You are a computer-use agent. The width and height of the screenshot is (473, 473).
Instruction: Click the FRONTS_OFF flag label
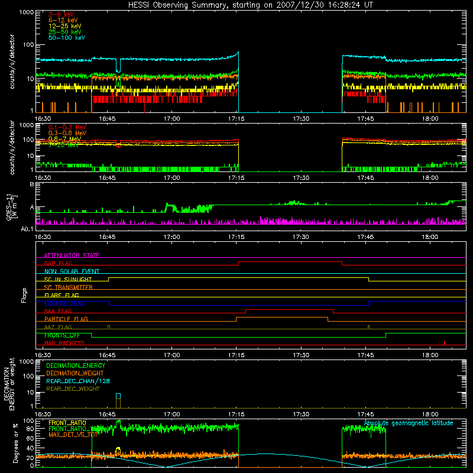tap(62, 335)
